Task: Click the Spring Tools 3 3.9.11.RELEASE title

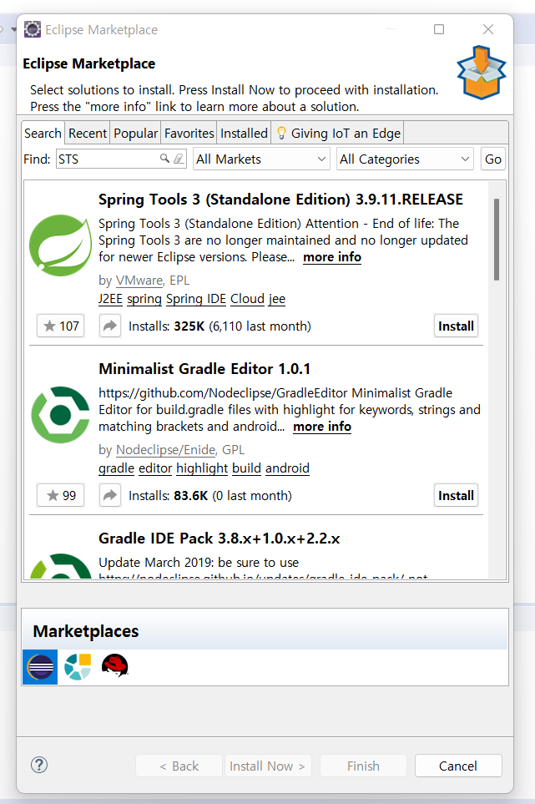Action: click(x=280, y=200)
